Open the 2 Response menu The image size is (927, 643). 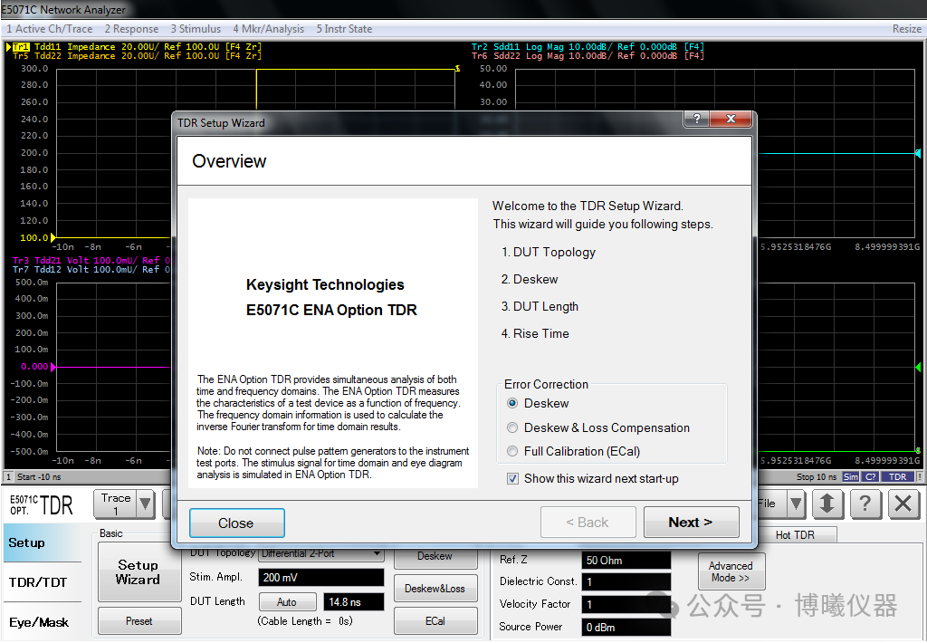point(131,29)
